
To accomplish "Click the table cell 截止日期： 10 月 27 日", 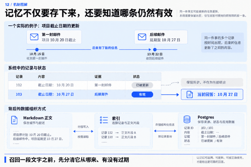I will point(56,94).
